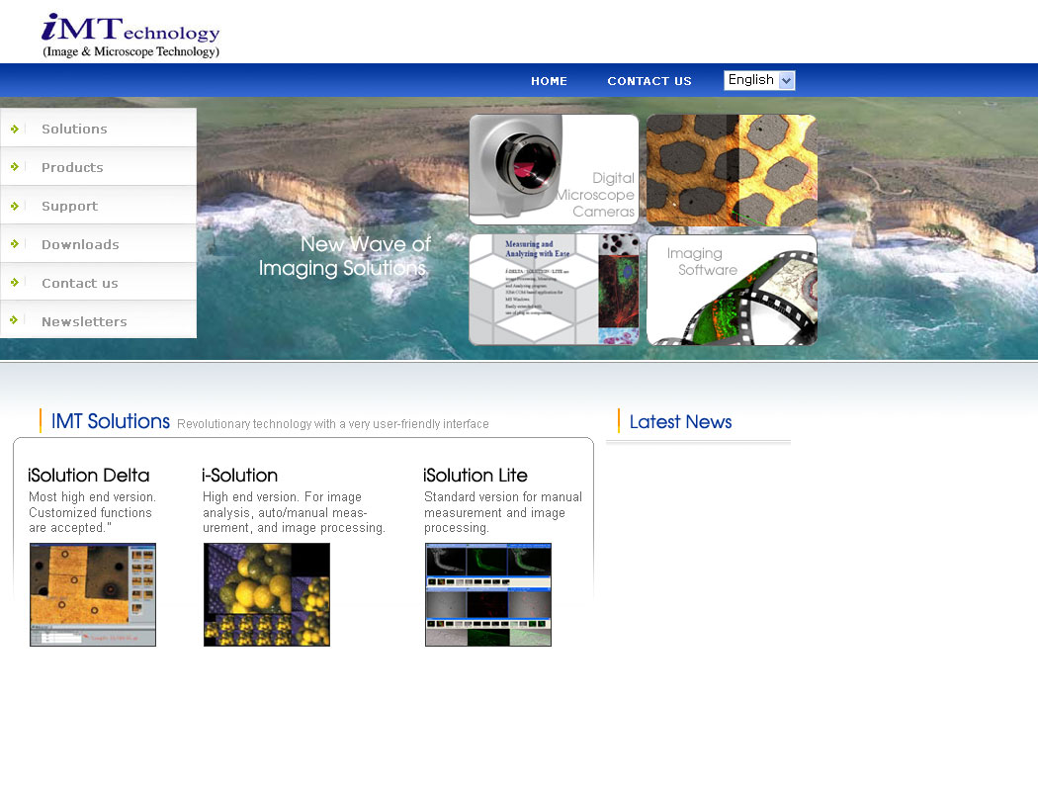Click the green arrow beside Newsletters
1038x791 pixels.
point(15,320)
